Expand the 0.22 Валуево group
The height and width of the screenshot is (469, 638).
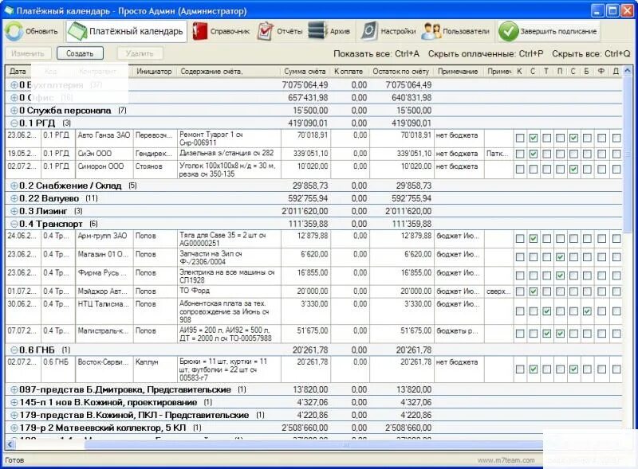point(14,198)
